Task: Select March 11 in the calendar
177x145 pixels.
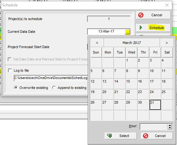Action: point(167,73)
